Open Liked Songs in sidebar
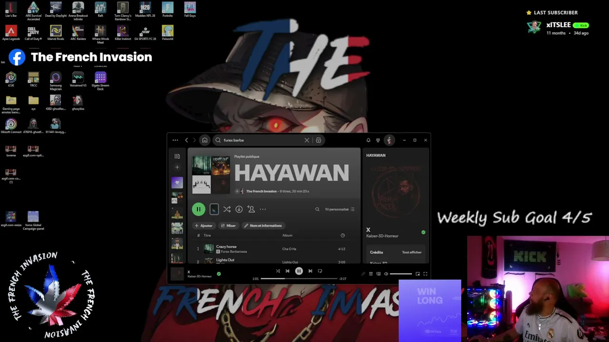This screenshot has width=609, height=342. coord(177,183)
